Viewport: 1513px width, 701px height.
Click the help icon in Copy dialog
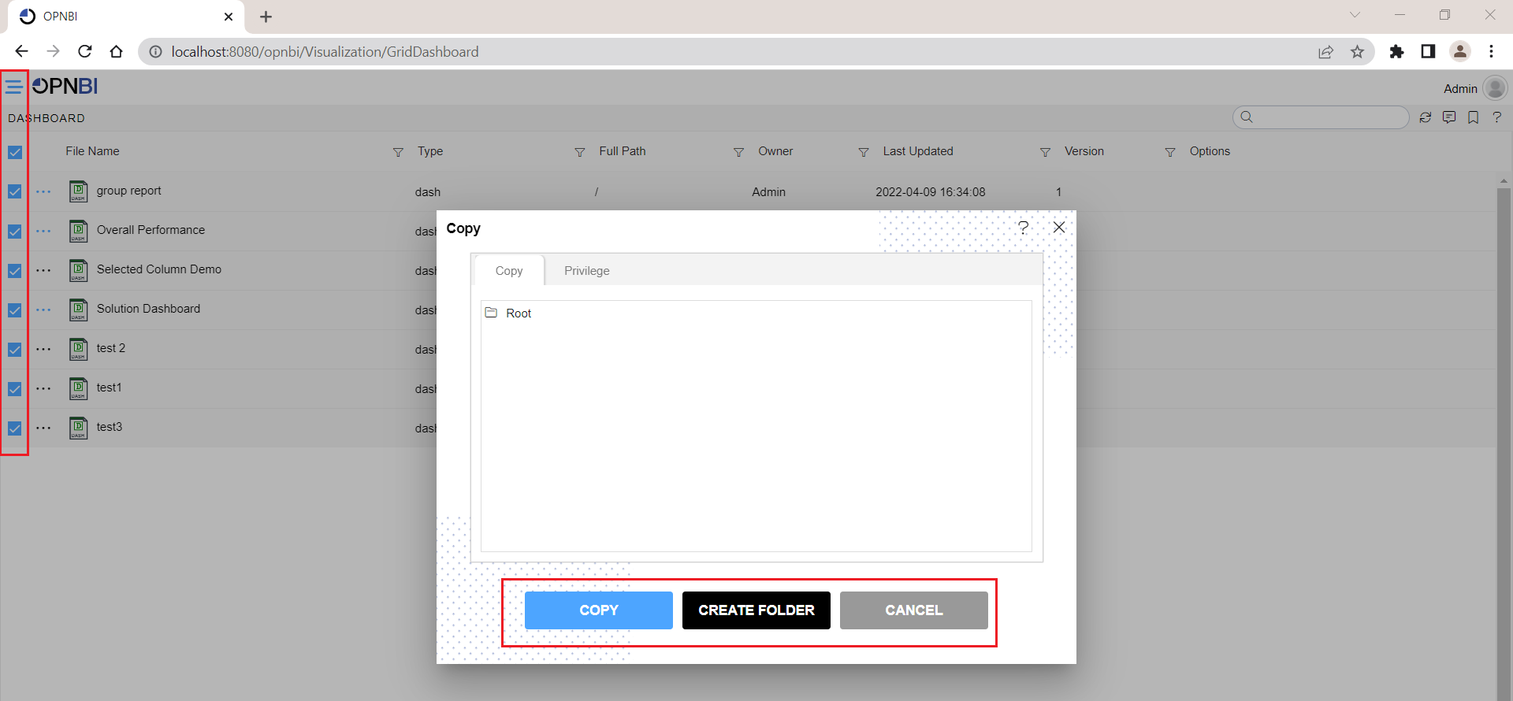tap(1023, 228)
